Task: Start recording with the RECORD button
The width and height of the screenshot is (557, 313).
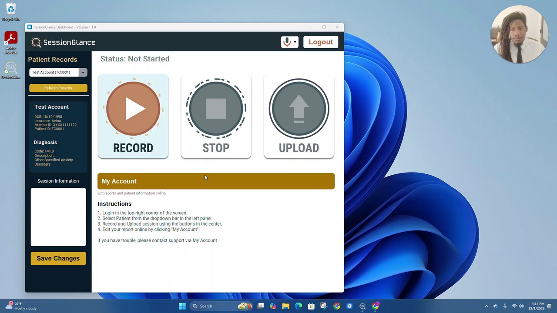Action: click(x=133, y=116)
